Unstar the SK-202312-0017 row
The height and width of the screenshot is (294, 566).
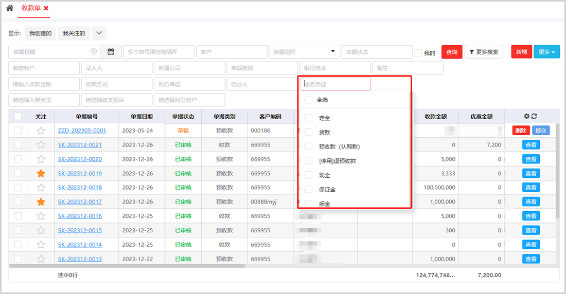click(41, 202)
